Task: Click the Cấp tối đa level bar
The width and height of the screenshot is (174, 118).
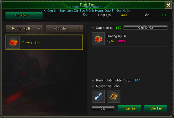Action: 145,27
